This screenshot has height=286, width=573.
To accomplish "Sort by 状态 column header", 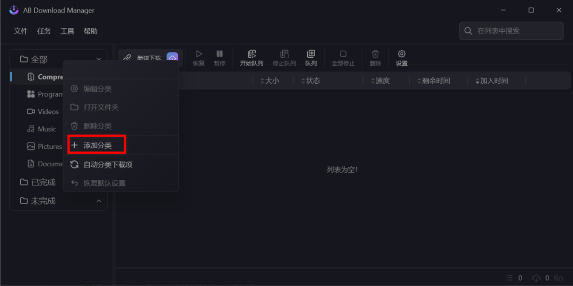I will [x=310, y=81].
